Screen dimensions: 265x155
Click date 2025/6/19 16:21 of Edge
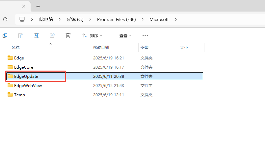click(x=109, y=58)
